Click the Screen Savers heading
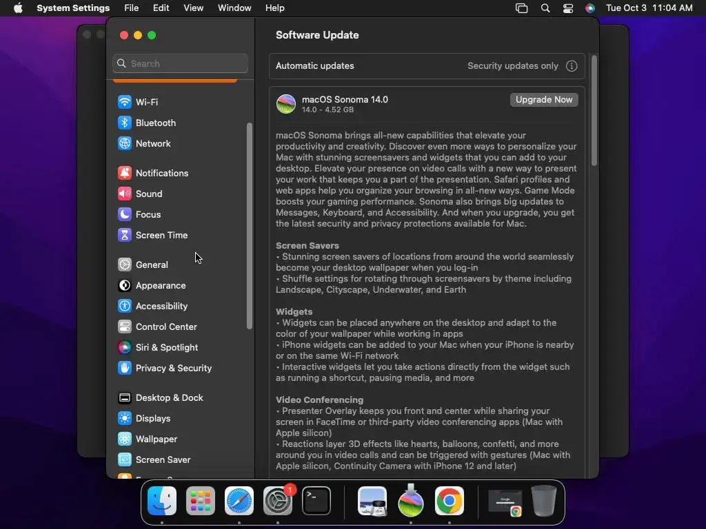Screen dimensions: 706x529 (x=307, y=246)
